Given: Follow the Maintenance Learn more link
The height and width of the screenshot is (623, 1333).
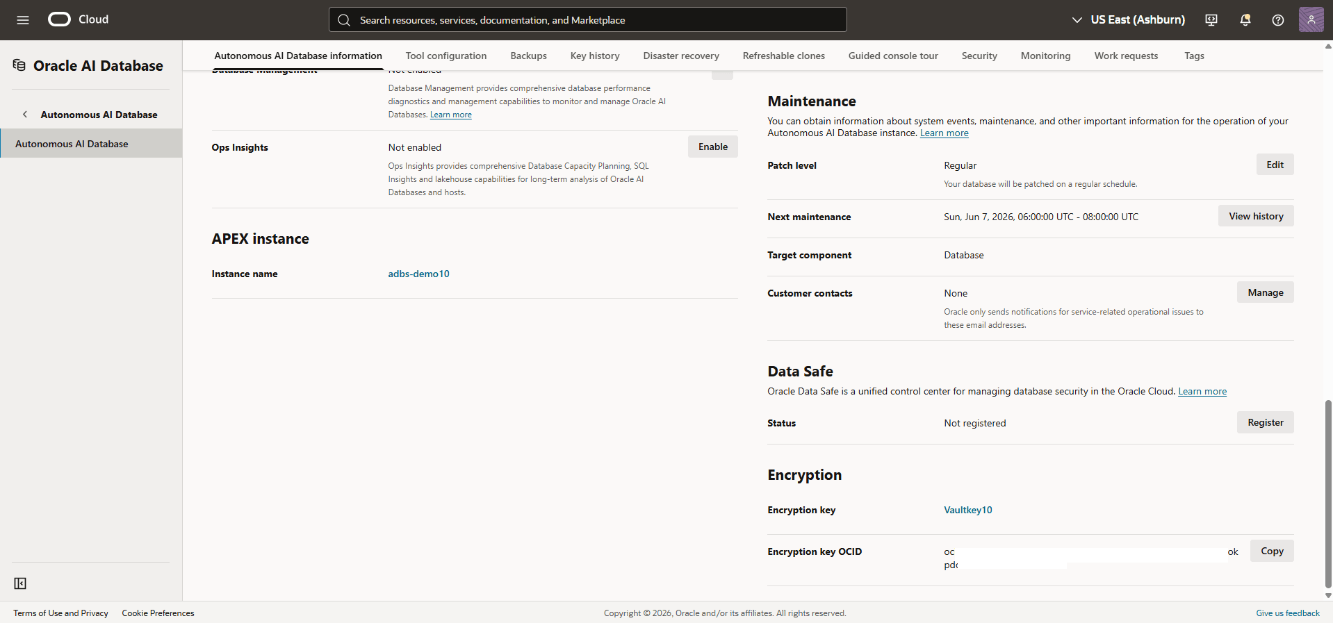Looking at the screenshot, I should tap(944, 133).
